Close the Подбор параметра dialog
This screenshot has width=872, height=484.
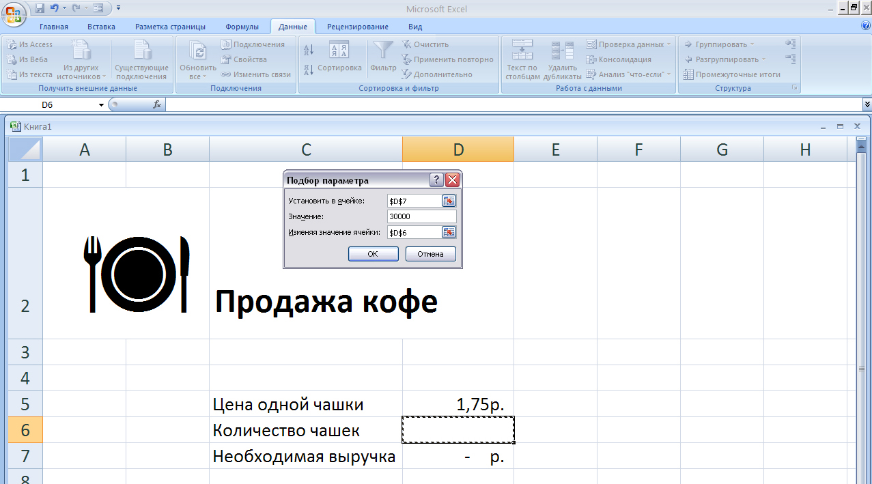coord(452,180)
